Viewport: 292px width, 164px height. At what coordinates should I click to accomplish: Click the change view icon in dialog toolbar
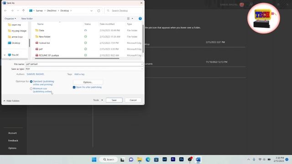[x=128, y=19]
